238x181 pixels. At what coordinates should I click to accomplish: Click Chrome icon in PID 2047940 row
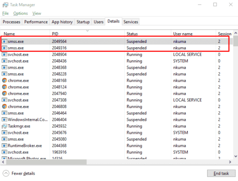[x=4, y=93]
